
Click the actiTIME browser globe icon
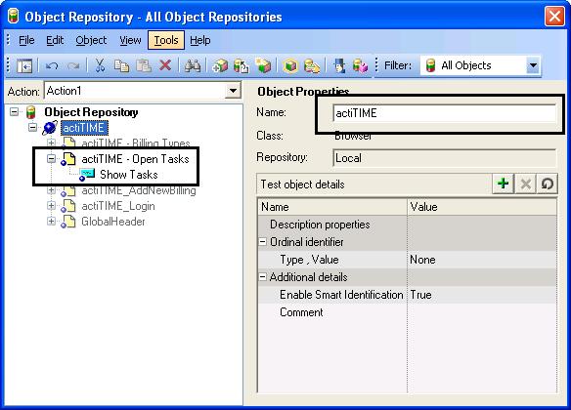(50, 128)
